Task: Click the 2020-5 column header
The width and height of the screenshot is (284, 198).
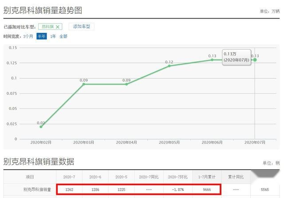Action: 121,177
